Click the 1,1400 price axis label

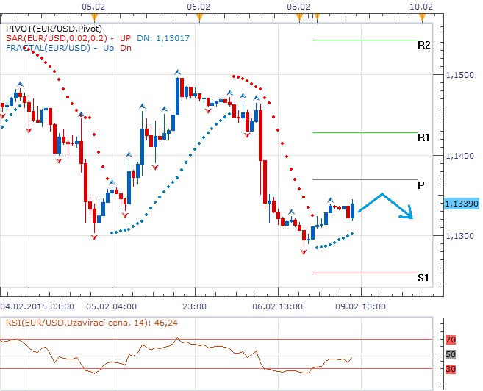pos(460,156)
